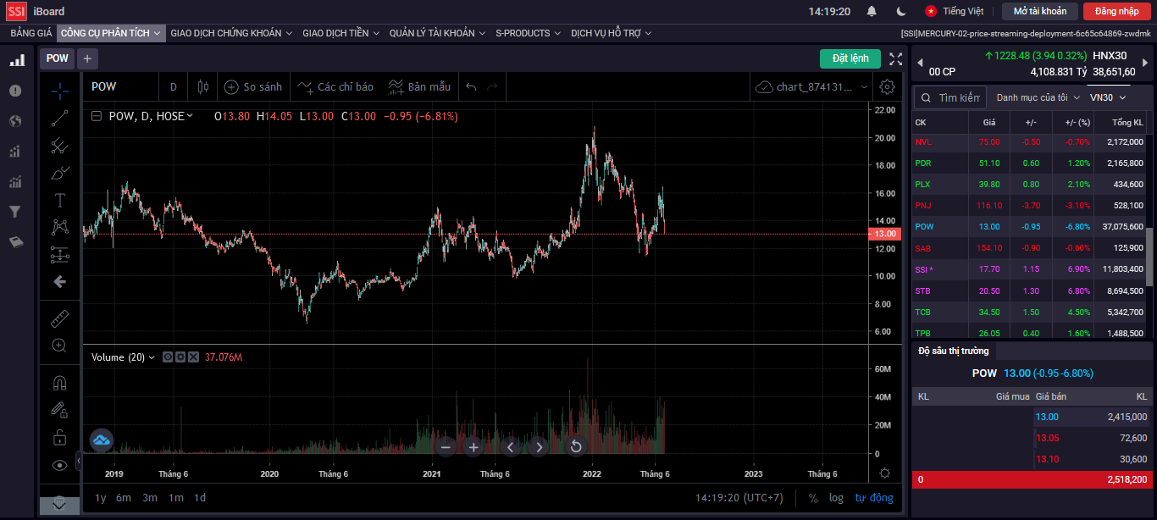Click the Tìm kiếm search field
Viewport: 1157px width, 520px height.
click(x=950, y=97)
